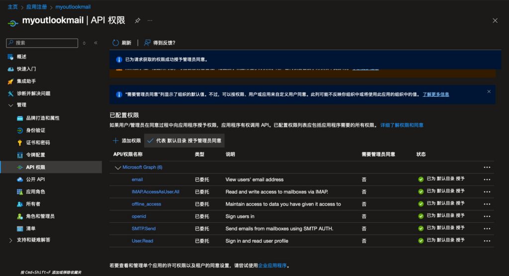Click plus icon to add permission
This screenshot has height=276, width=509.
coord(115,140)
